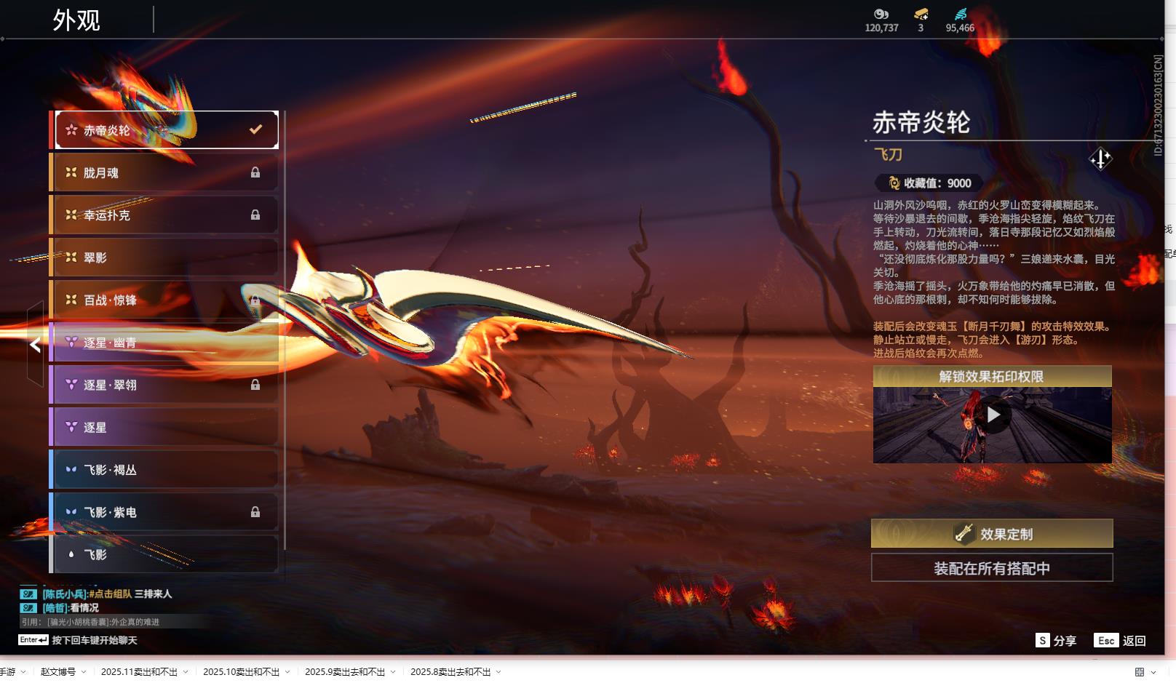Click the equipped checkmark on 赤帝炎轮
Viewport: 1176px width, 683px height.
pyautogui.click(x=255, y=129)
